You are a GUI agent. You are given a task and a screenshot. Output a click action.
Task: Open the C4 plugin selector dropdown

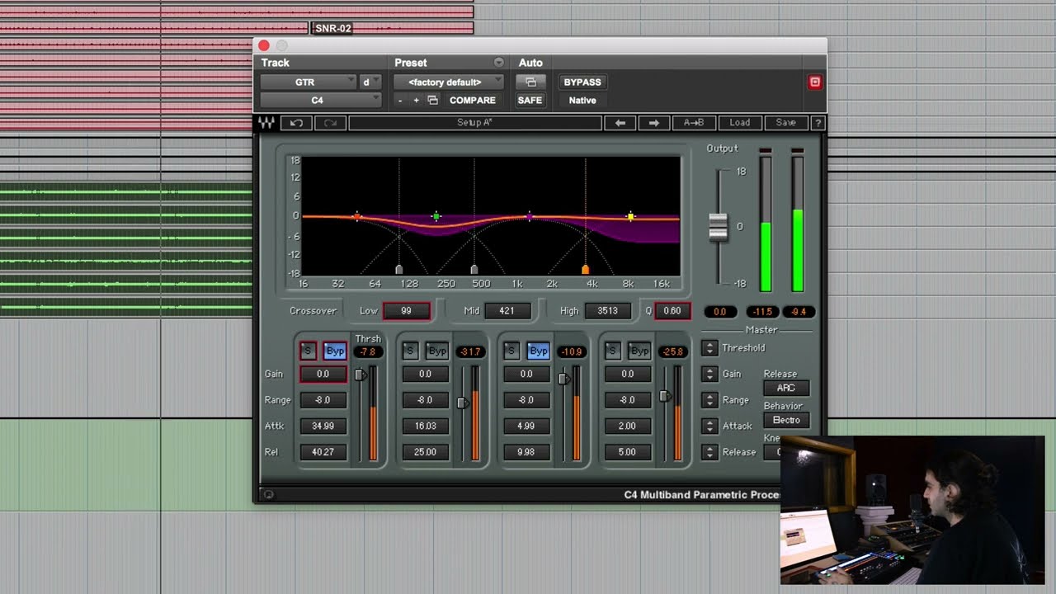pyautogui.click(x=321, y=100)
